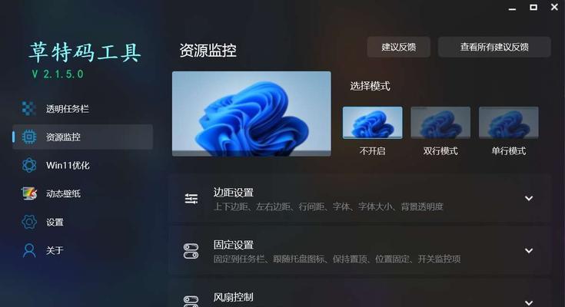Click the 动态壁纸 monitor icon

pos(29,193)
